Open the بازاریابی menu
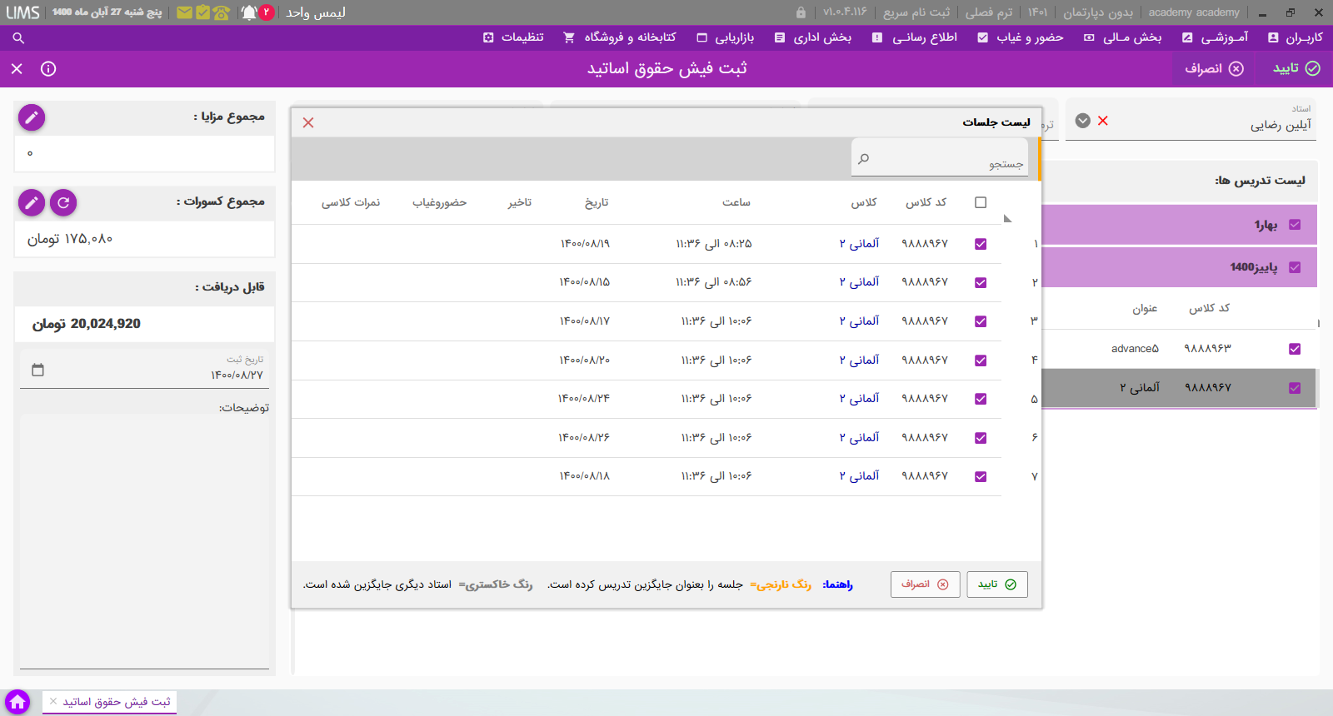 [x=726, y=37]
